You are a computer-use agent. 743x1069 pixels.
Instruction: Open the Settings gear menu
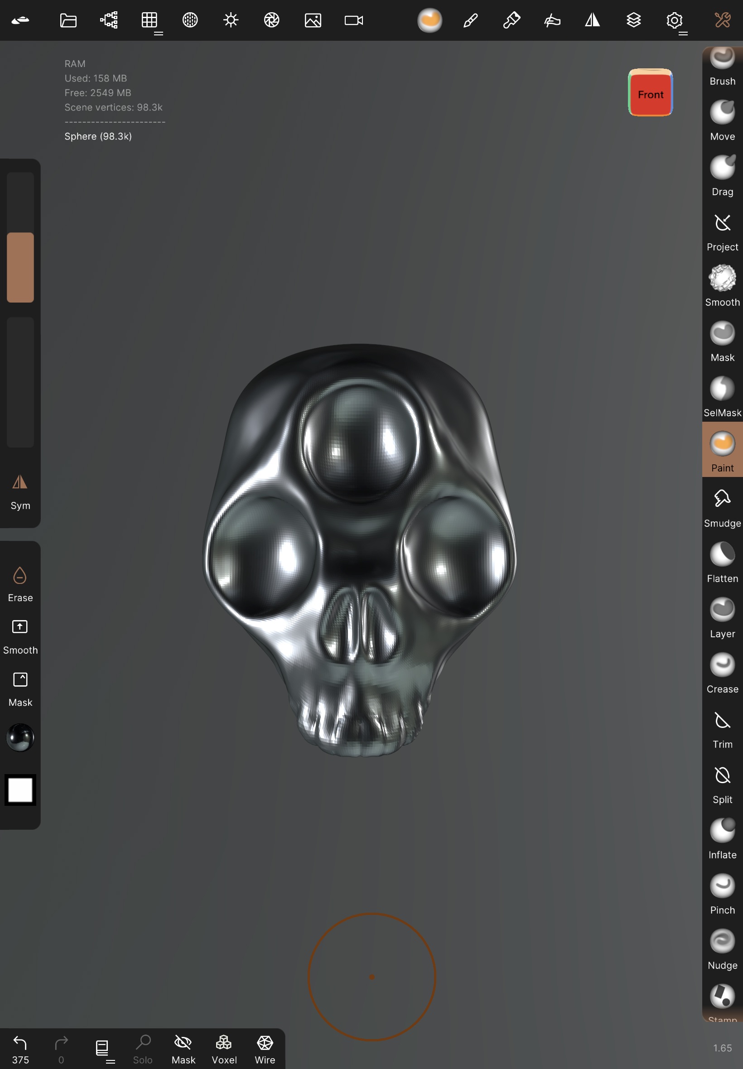pos(674,20)
